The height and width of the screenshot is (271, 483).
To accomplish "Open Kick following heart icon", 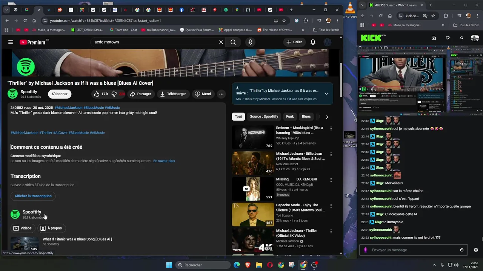I will tap(448, 38).
